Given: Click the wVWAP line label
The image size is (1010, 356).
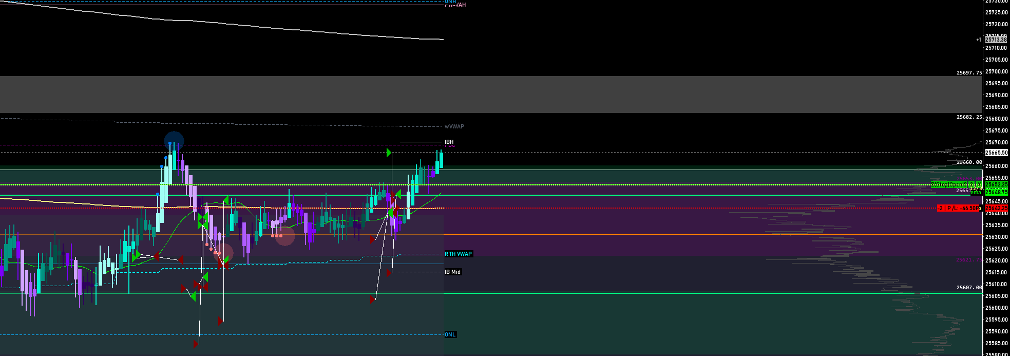Looking at the screenshot, I should pos(454,126).
